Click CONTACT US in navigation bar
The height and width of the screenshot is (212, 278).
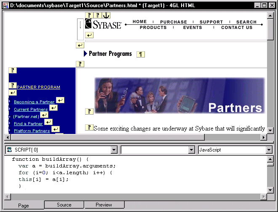tap(237, 27)
